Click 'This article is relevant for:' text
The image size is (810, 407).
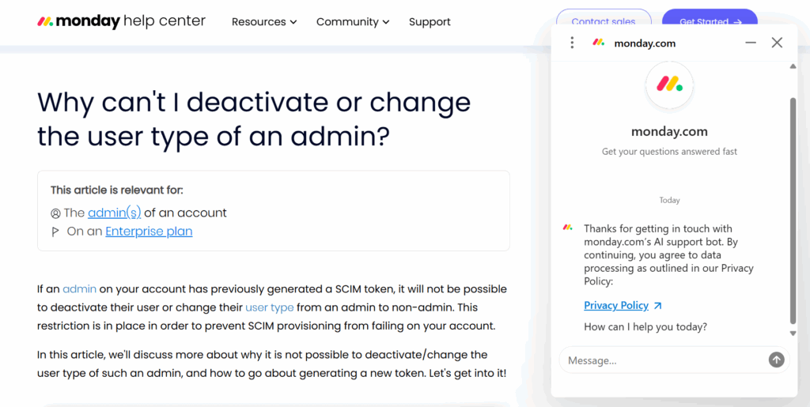(117, 190)
